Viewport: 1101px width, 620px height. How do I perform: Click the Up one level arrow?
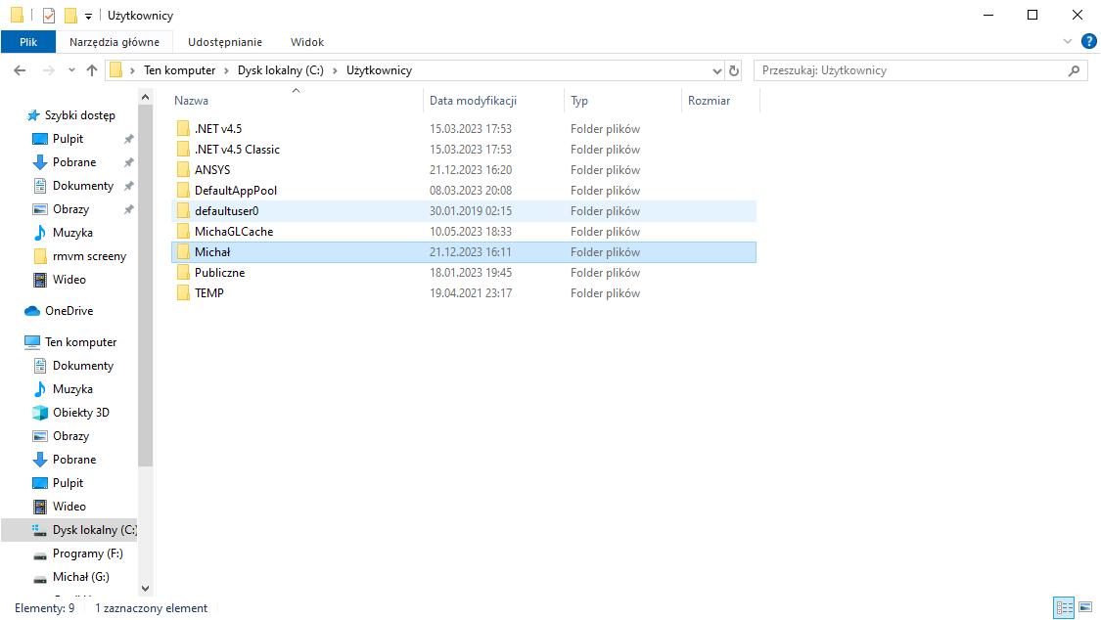pos(92,70)
